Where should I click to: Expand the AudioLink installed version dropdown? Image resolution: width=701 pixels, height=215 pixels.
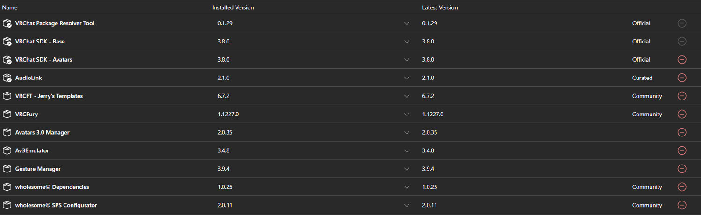[407, 78]
